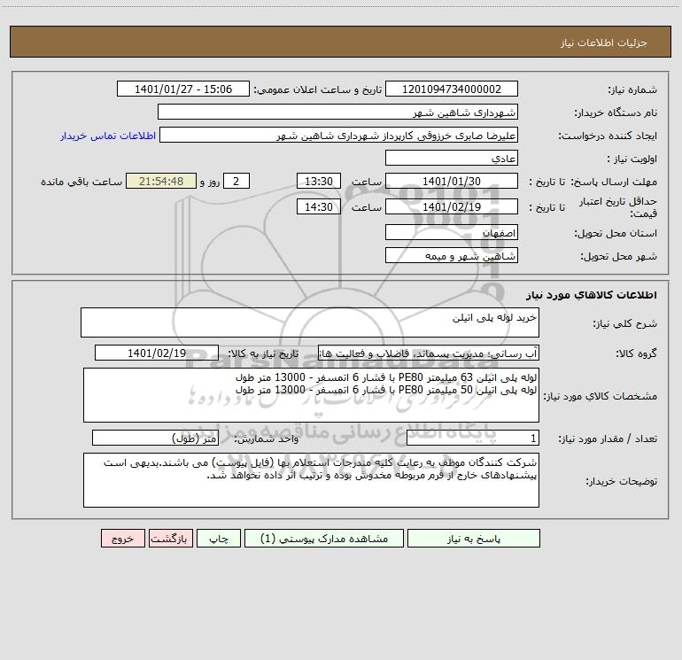
Task: Click the text line لوله پلی اتیلن 63 میلیمتر
Action: [386, 377]
